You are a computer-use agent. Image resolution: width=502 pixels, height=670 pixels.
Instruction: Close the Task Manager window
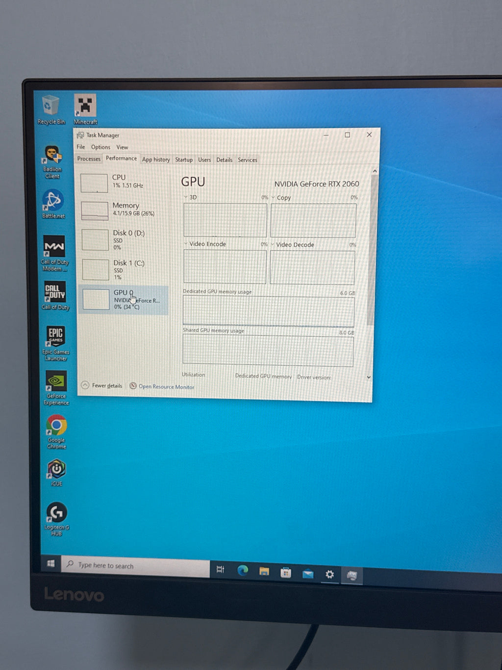369,134
